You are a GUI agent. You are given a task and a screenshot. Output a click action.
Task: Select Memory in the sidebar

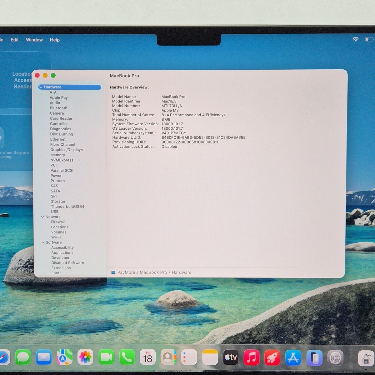(x=58, y=155)
